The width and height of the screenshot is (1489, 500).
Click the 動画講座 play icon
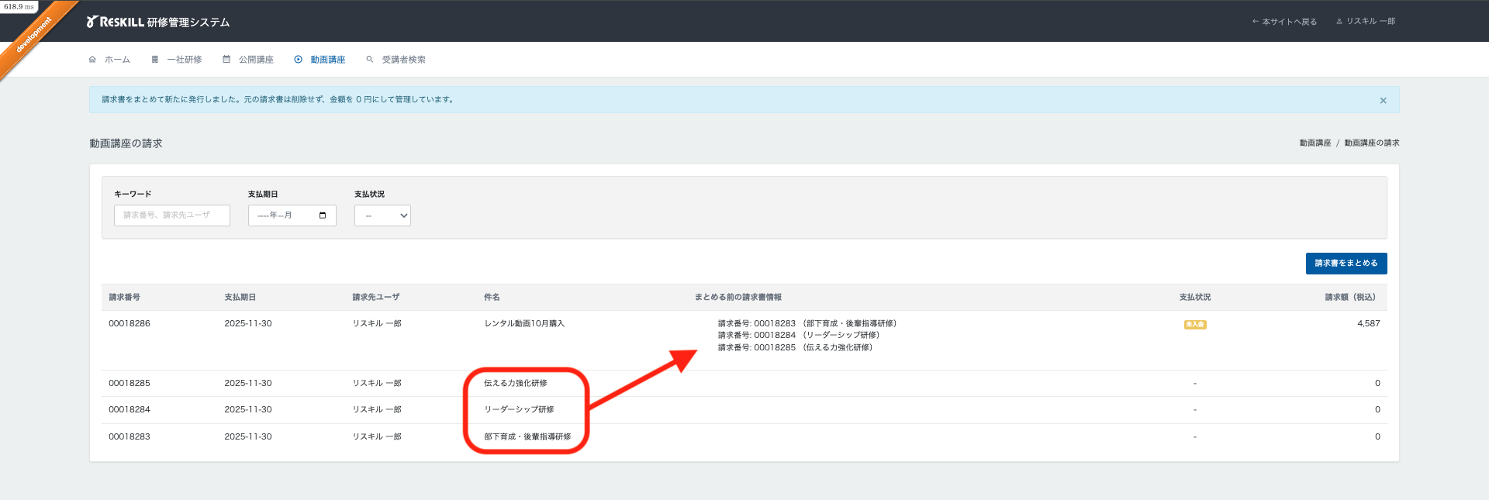(299, 60)
